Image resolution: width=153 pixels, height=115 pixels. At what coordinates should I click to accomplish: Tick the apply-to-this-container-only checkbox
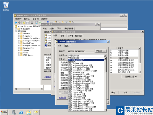tap(60, 92)
